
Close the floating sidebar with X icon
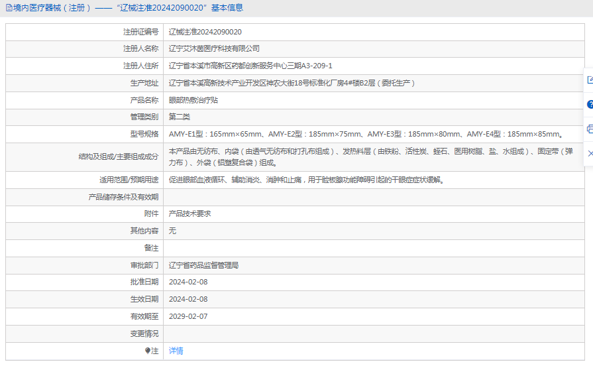click(x=589, y=153)
